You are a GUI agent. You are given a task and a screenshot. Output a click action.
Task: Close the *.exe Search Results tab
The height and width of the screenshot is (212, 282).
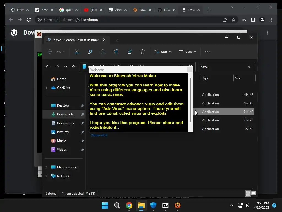tap(104, 40)
